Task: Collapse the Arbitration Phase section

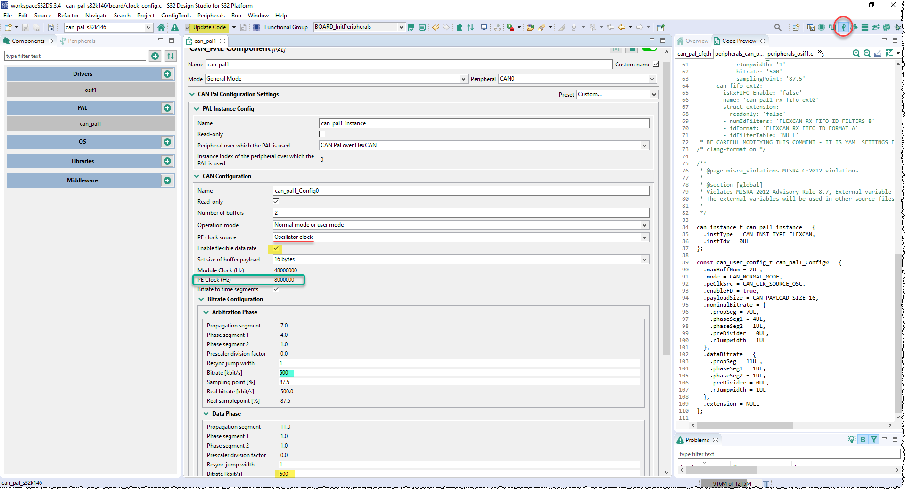Action: click(206, 312)
